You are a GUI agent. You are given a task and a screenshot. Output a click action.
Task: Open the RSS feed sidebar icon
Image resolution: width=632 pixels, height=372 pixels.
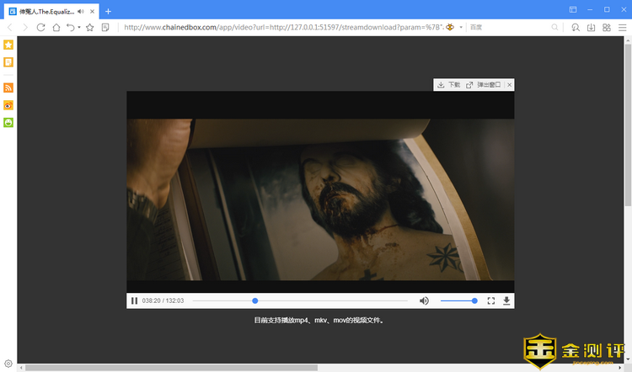click(x=8, y=88)
